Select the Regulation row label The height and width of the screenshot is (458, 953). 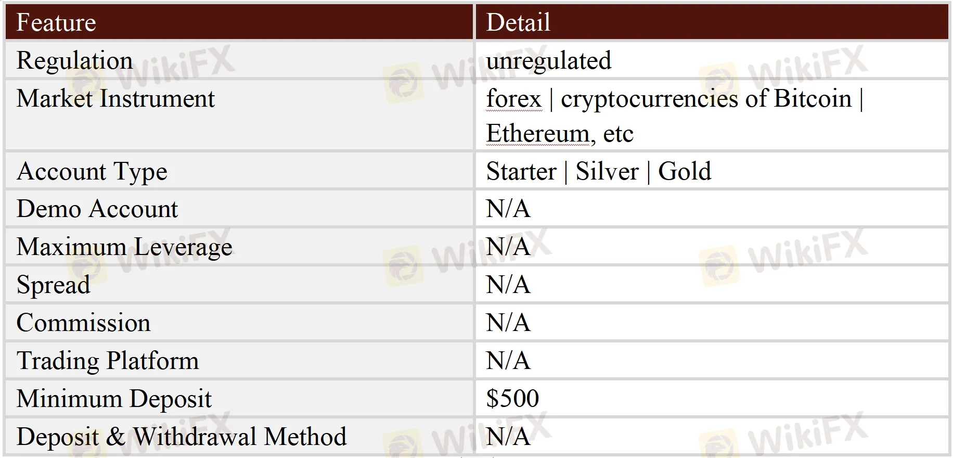[x=74, y=60]
